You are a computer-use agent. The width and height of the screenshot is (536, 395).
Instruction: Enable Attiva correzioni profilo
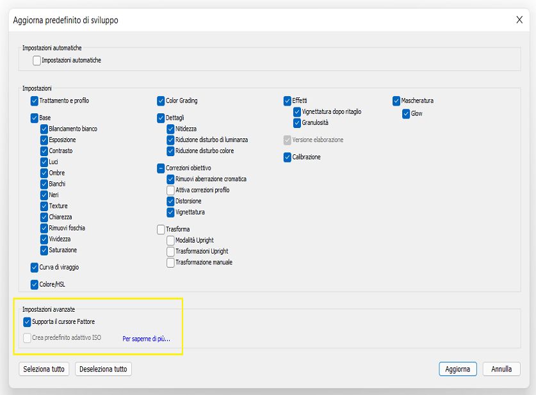pos(171,190)
